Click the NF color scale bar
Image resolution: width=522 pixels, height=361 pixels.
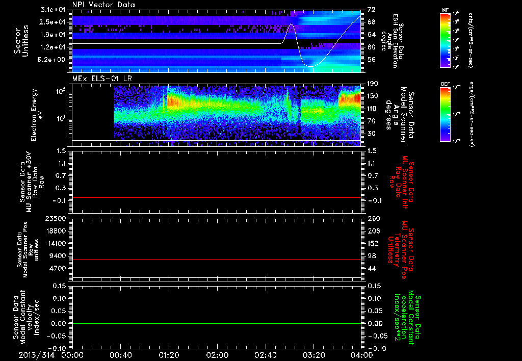(445, 40)
